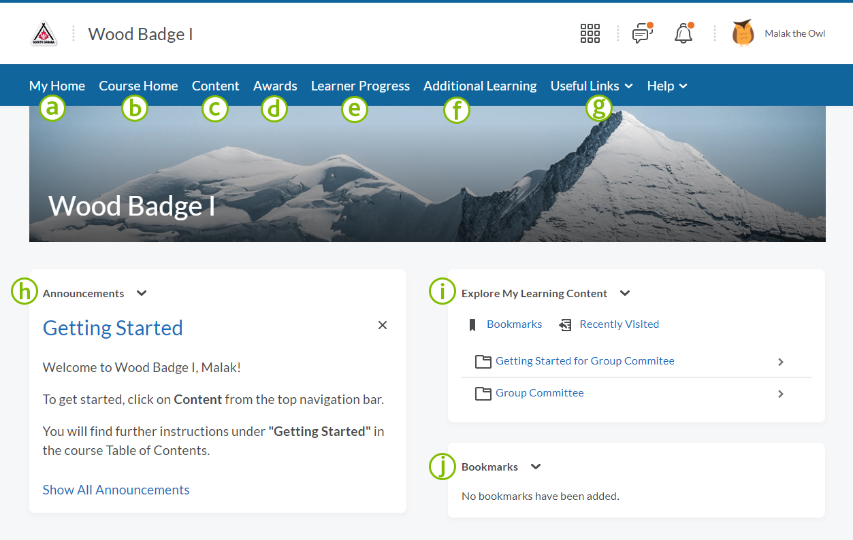Go to My Home
Viewport: 853px width, 540px height.
coord(57,86)
